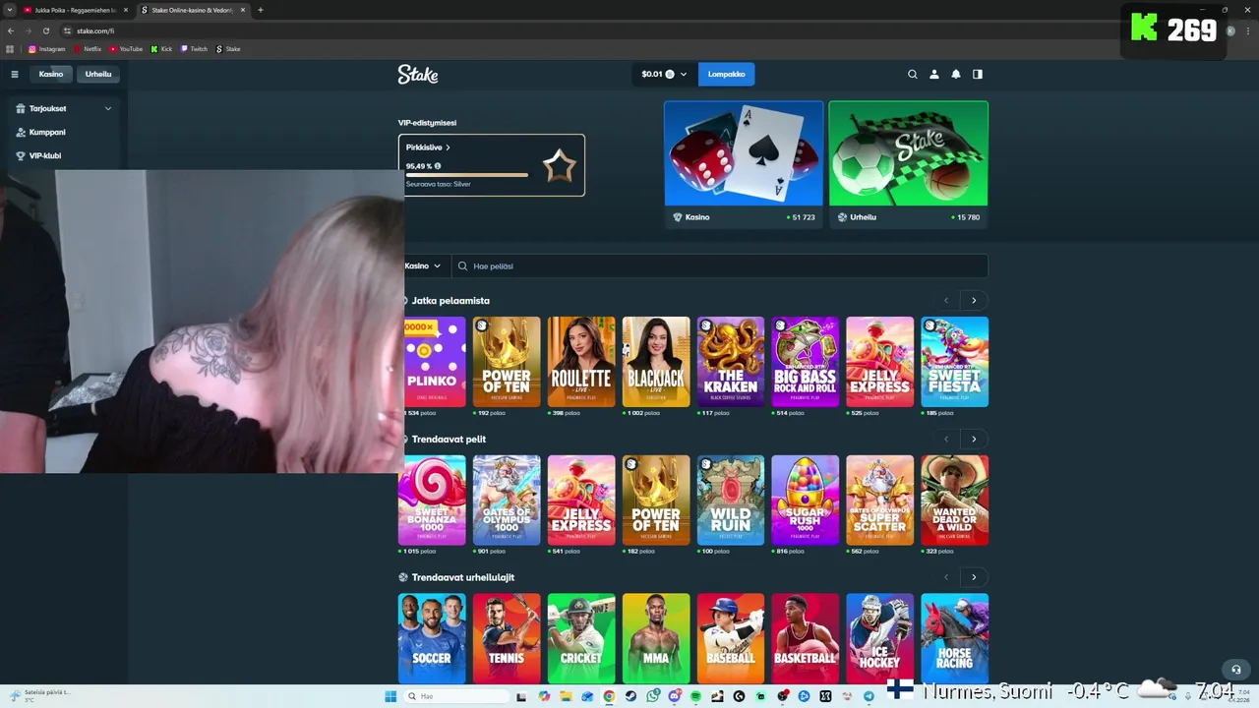The image size is (1259, 708).
Task: Open the Instagram bookmark
Action: 47,48
